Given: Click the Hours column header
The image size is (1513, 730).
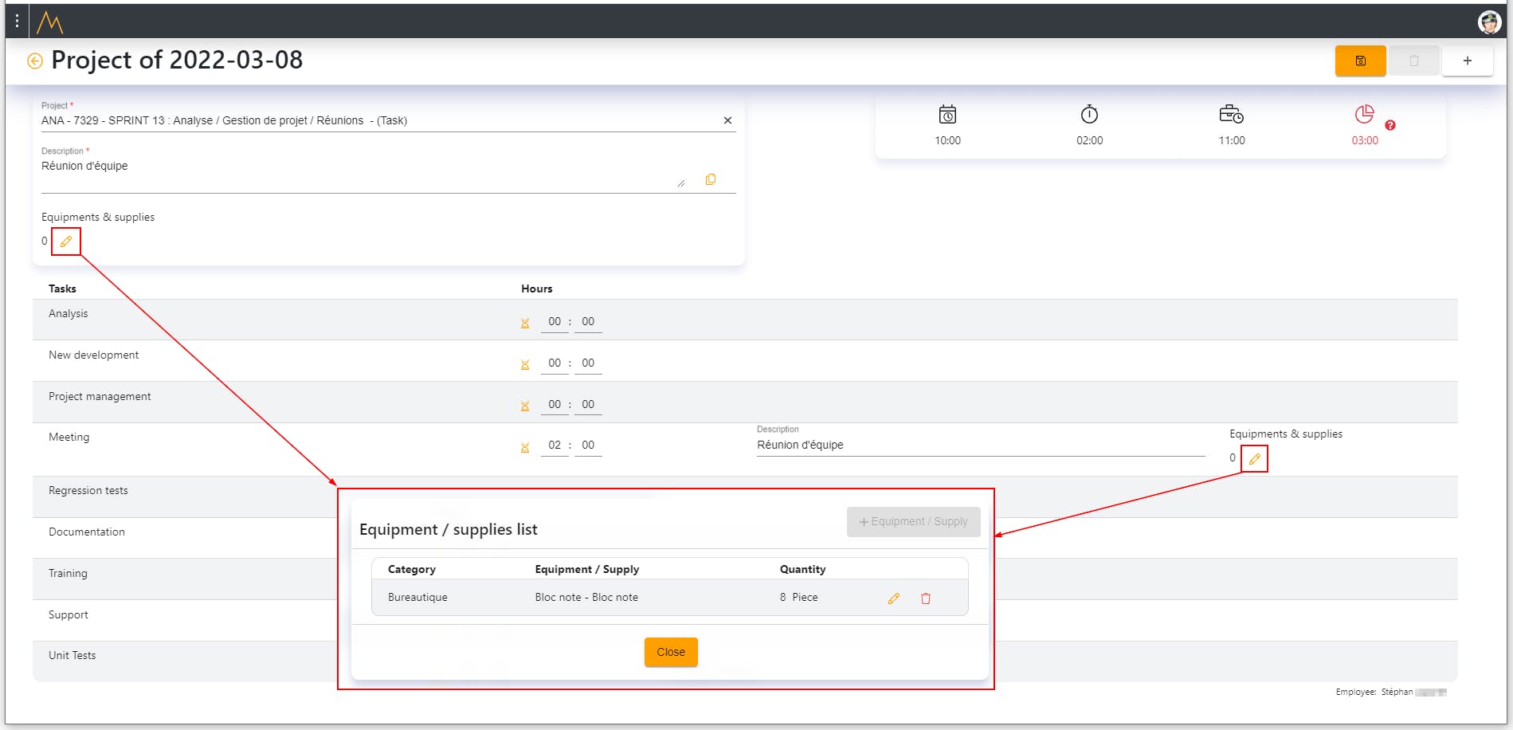Looking at the screenshot, I should [x=537, y=289].
